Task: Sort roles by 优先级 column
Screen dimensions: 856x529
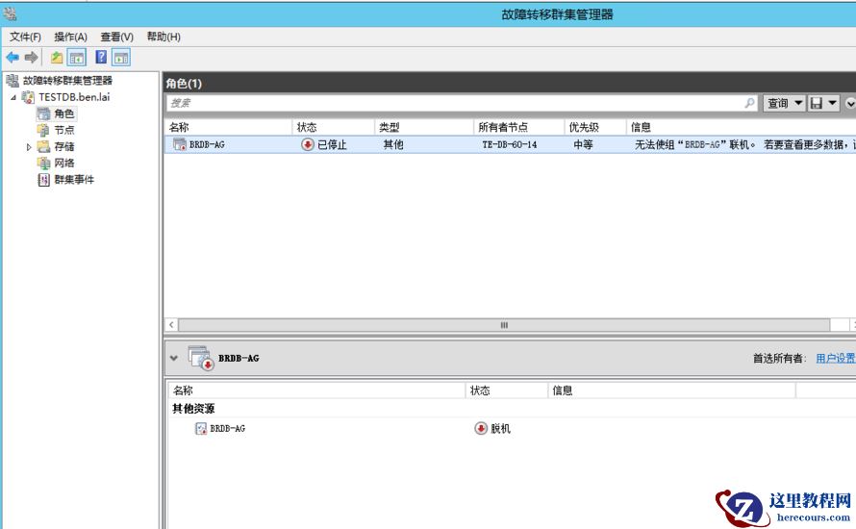Action: pyautogui.click(x=595, y=127)
